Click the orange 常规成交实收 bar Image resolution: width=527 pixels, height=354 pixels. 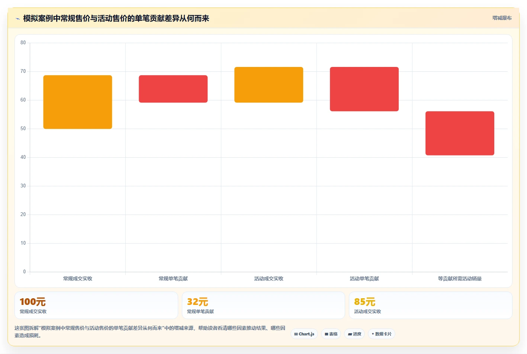pyautogui.click(x=78, y=102)
